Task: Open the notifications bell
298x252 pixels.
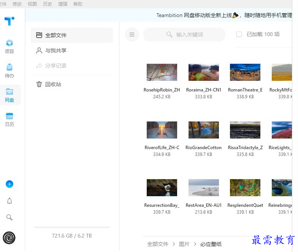Action: 10,201
